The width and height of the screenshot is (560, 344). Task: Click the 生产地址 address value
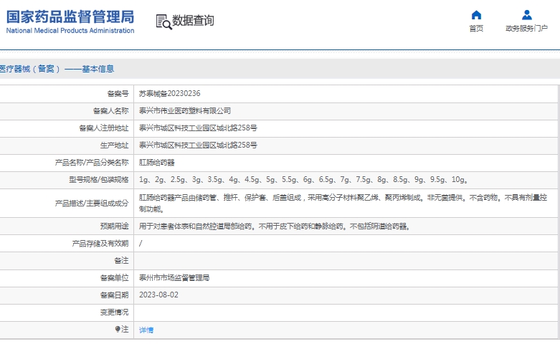click(198, 145)
